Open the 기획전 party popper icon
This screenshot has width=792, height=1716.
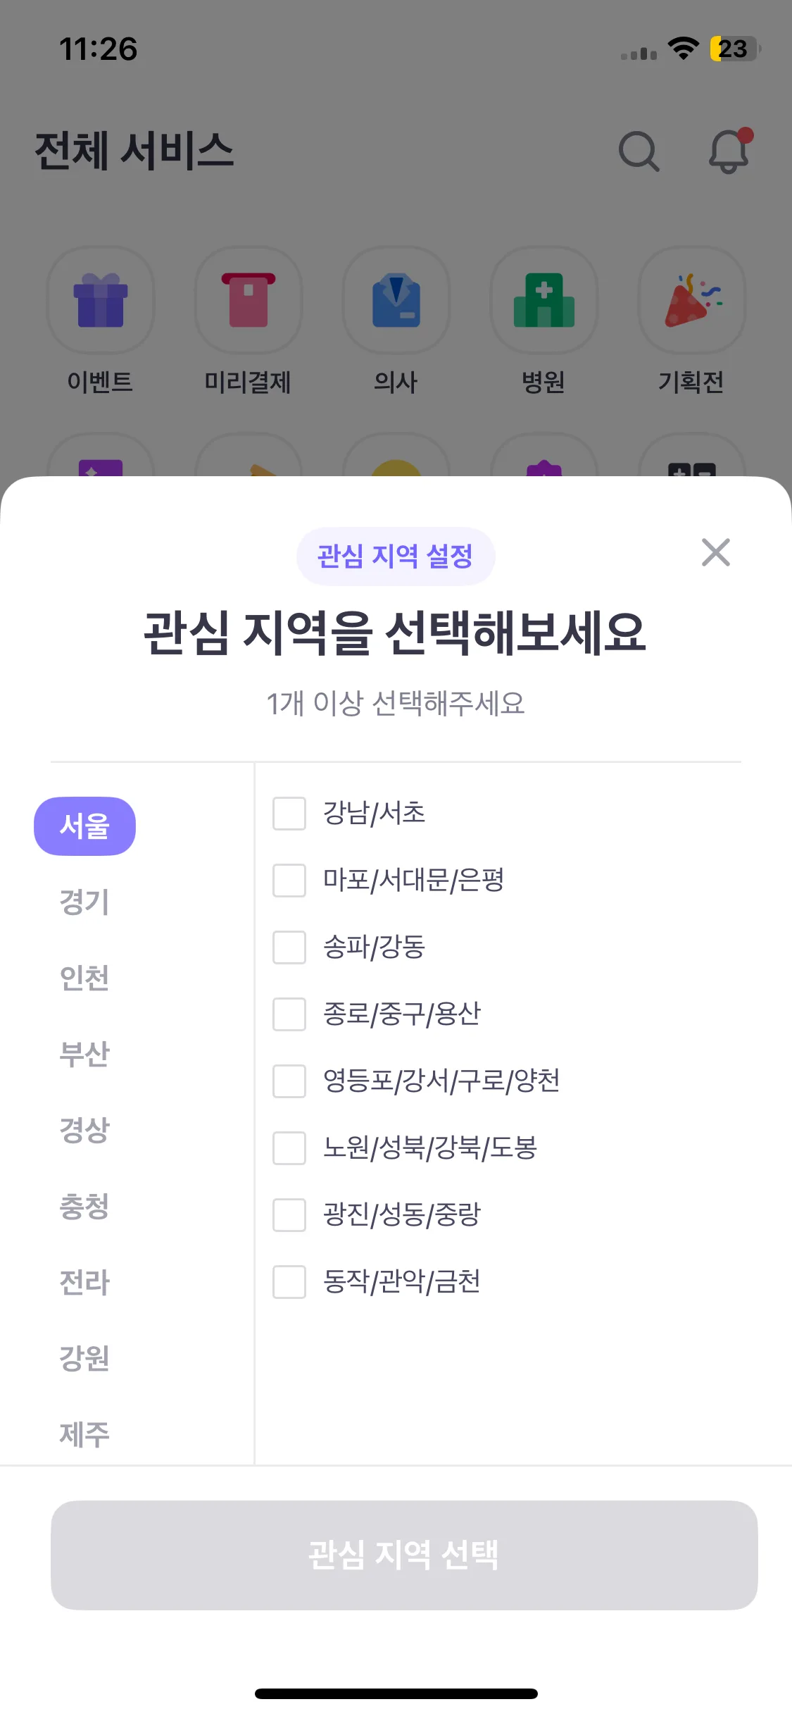click(x=692, y=300)
